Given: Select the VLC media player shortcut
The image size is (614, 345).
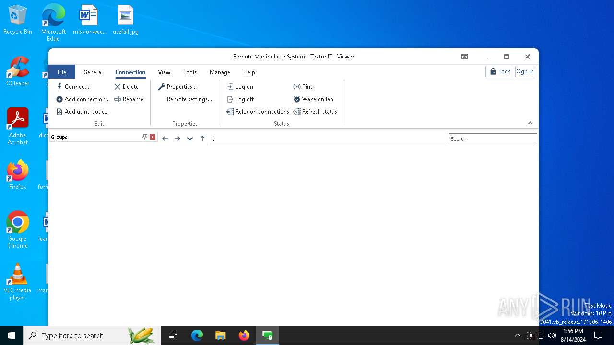Looking at the screenshot, I should (x=18, y=282).
